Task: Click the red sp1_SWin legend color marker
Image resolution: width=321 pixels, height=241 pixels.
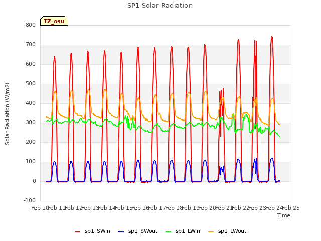Action: click(x=77, y=232)
